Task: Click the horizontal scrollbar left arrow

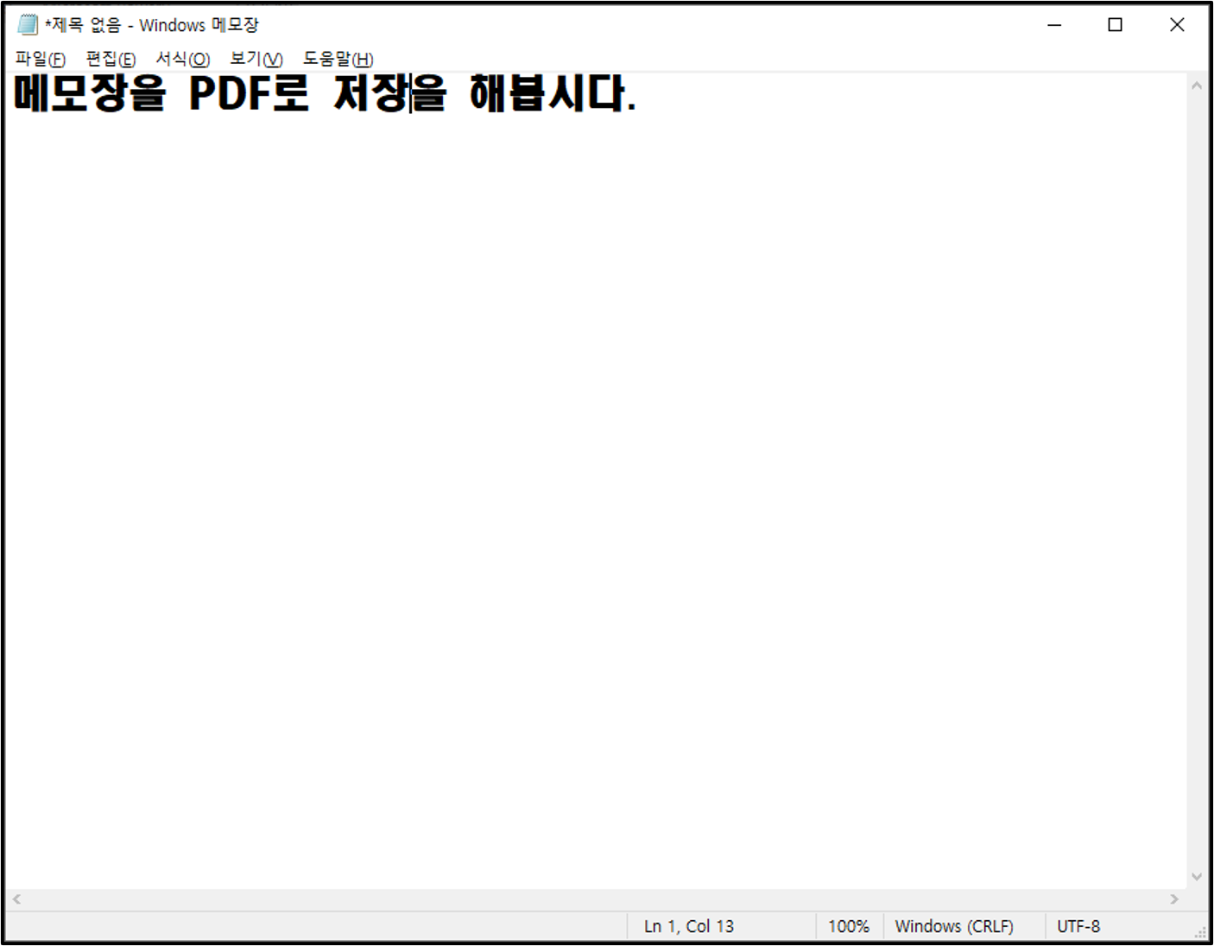Action: pyautogui.click(x=16, y=899)
